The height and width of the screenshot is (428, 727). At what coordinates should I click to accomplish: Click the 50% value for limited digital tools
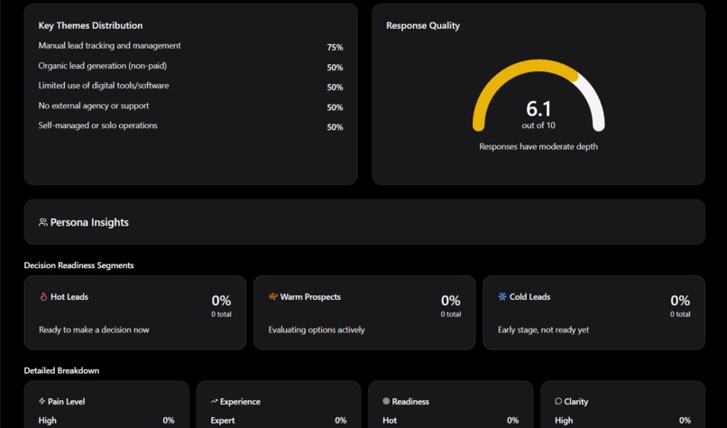(x=335, y=88)
